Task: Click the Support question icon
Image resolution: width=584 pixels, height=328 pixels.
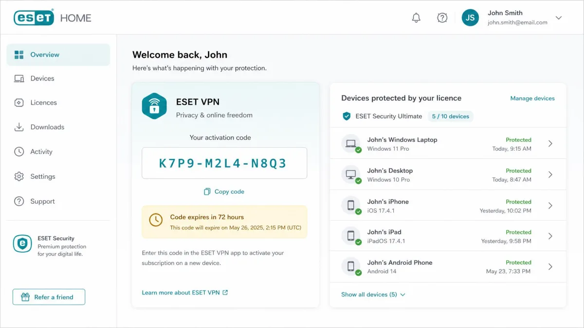Action: point(19,202)
